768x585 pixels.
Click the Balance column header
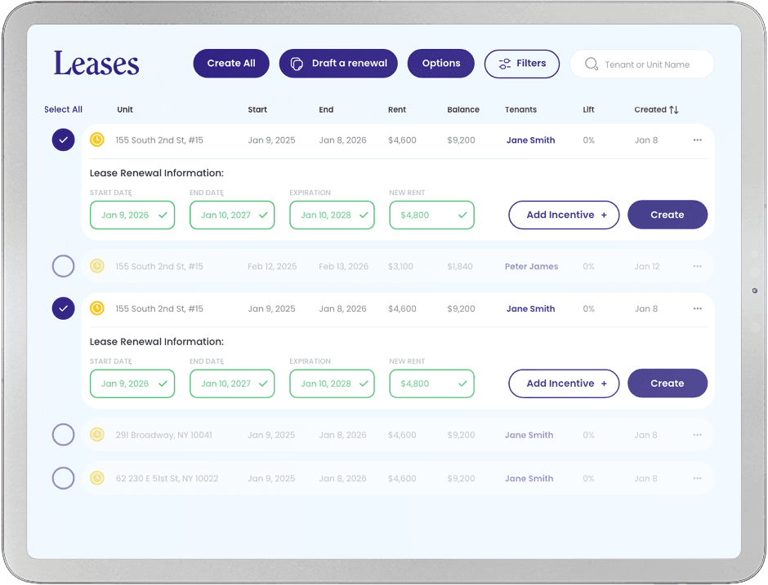pyautogui.click(x=463, y=109)
